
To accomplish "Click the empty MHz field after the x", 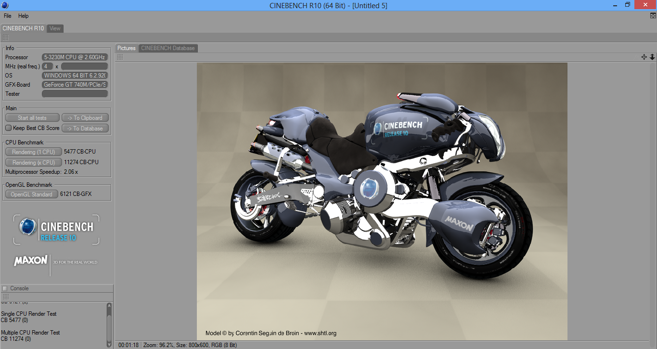I will (x=84, y=66).
